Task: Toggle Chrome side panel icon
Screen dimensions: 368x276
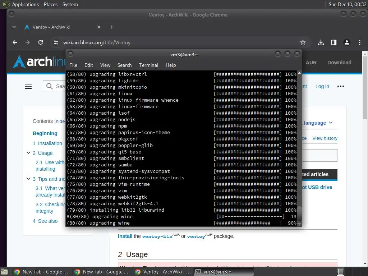Action: [334, 42]
